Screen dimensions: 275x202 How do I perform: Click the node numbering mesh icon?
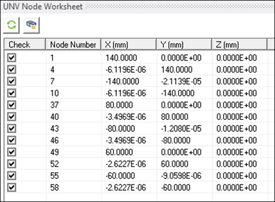click(x=31, y=25)
